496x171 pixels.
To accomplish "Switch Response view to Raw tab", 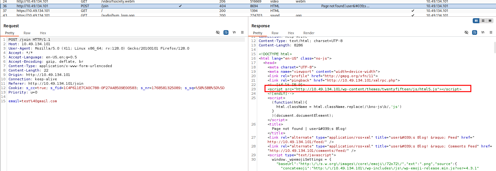I will [275, 33].
